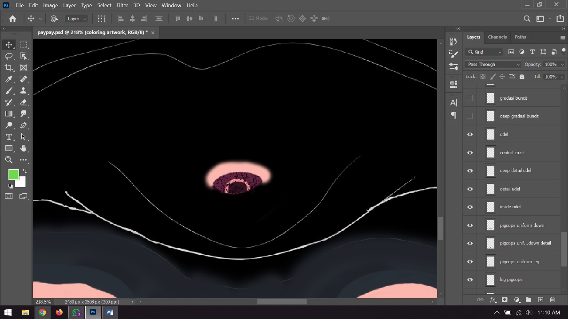
Task: Click the zoom percentage field 218.5%
Action: coord(43,302)
